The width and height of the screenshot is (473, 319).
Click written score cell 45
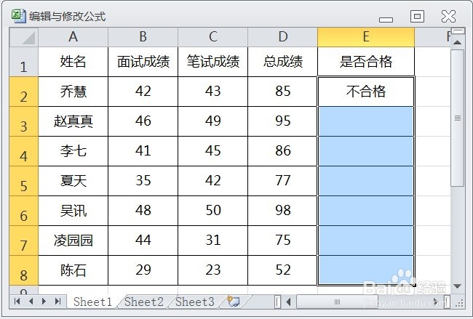(x=213, y=151)
